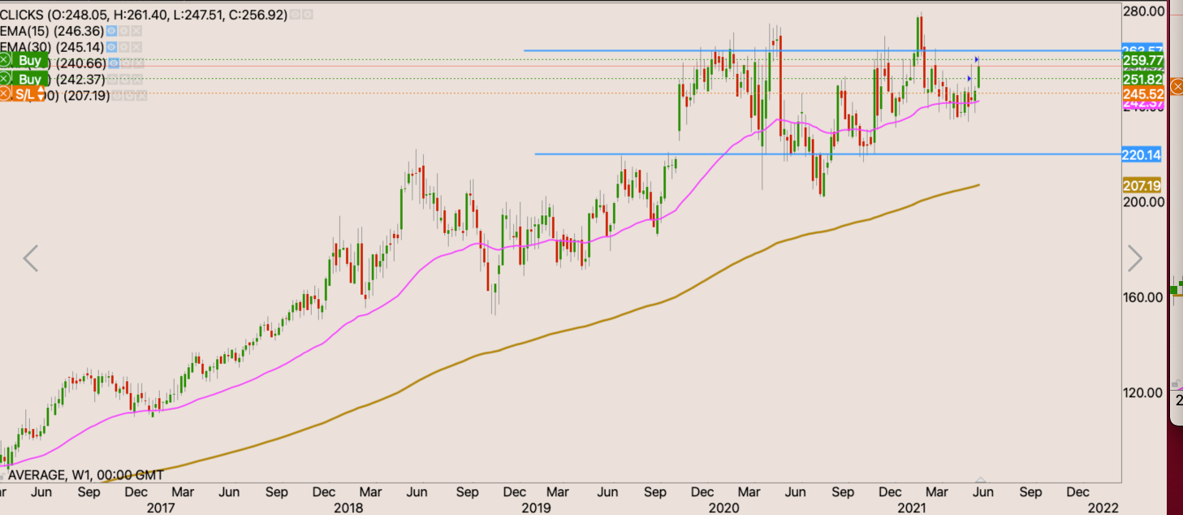Click the 207.19 gold moving average price tag
The width and height of the screenshot is (1183, 515).
tap(1142, 185)
